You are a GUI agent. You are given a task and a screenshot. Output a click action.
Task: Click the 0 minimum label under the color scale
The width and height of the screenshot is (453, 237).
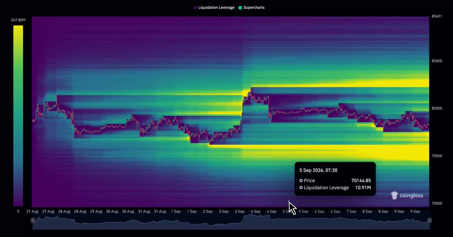[18, 211]
